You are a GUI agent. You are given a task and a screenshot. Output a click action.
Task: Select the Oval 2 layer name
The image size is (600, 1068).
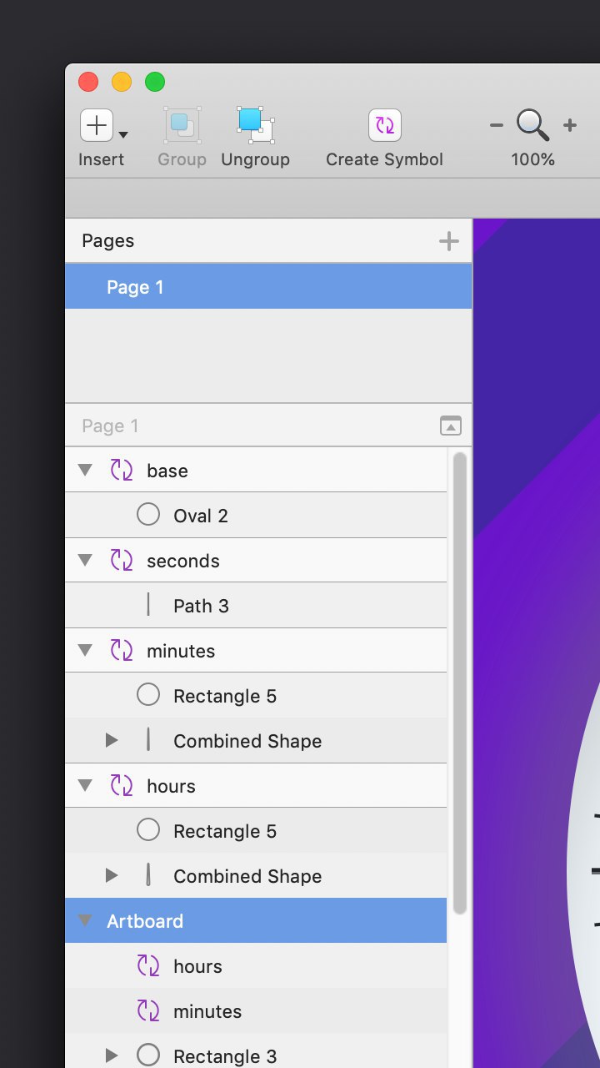201,516
